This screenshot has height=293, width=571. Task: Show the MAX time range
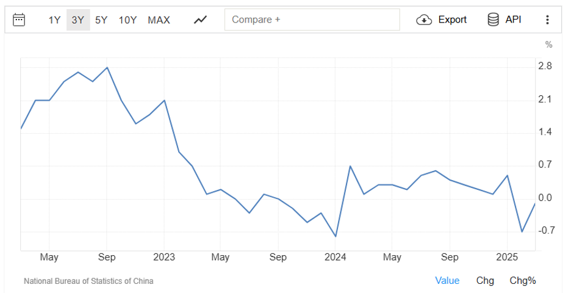[x=159, y=20]
